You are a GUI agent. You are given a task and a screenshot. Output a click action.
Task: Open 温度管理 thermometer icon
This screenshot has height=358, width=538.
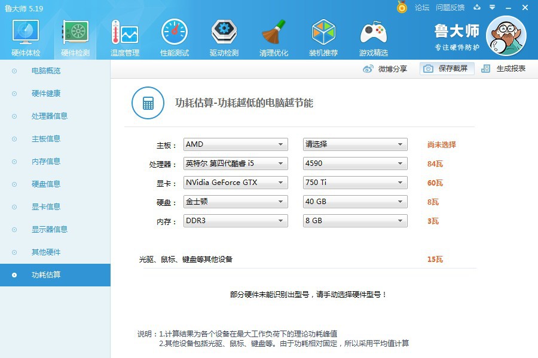point(125,32)
